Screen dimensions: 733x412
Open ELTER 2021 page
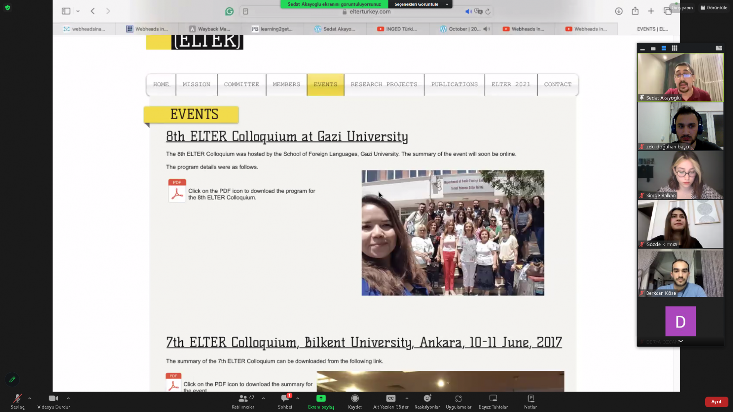pyautogui.click(x=511, y=84)
